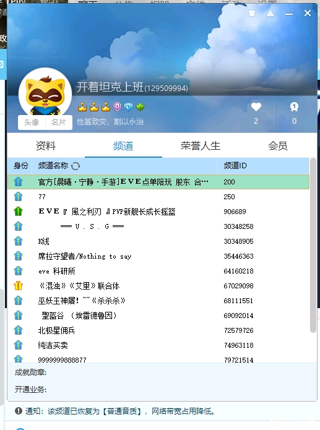320x430 pixels.
Task: Click the purple shield badge under username
Action: tap(117, 106)
